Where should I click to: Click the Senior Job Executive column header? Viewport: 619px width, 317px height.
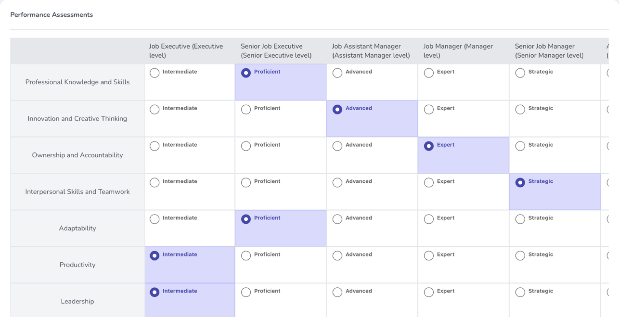pyautogui.click(x=276, y=51)
